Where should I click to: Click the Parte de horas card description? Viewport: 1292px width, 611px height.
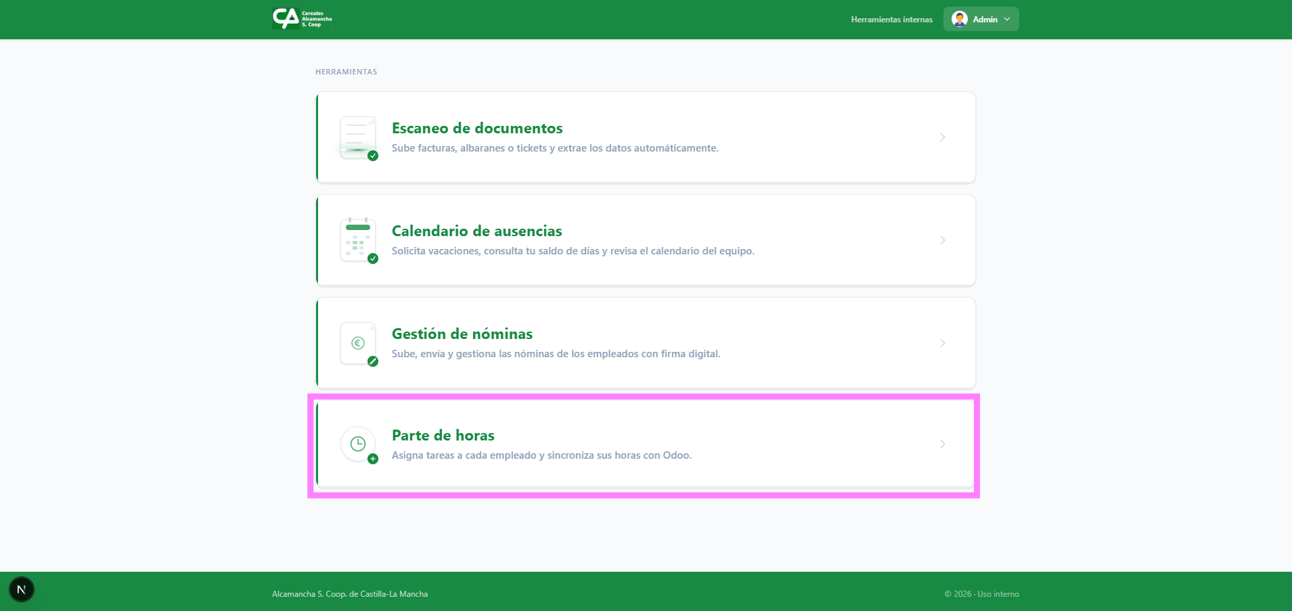tap(541, 455)
